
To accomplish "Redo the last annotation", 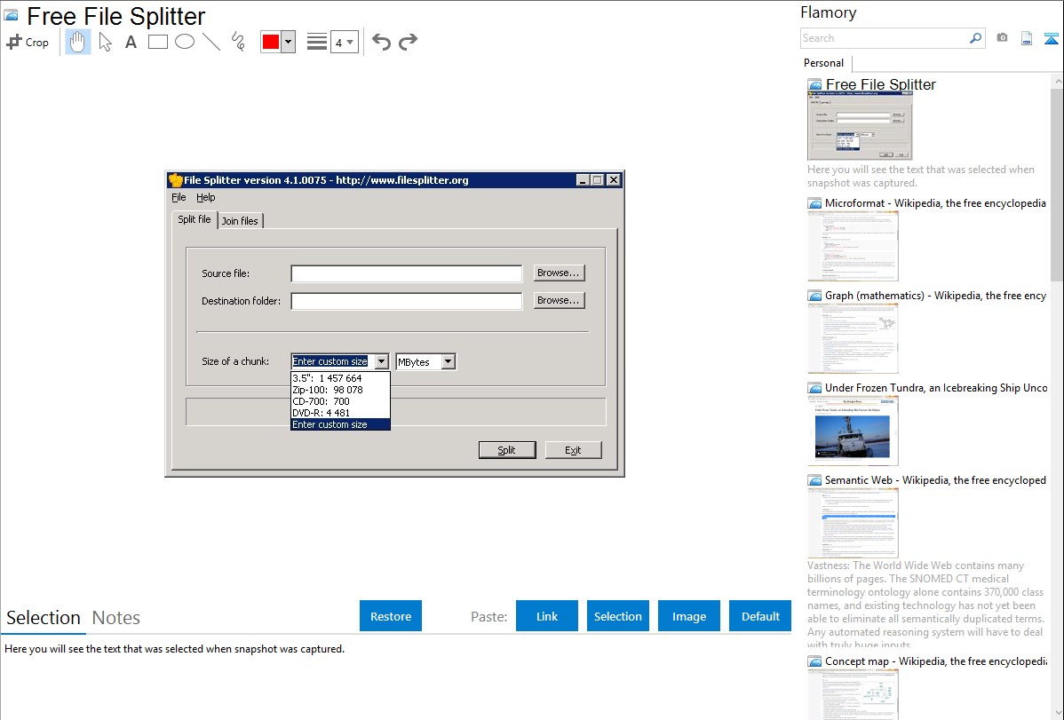I will click(408, 42).
